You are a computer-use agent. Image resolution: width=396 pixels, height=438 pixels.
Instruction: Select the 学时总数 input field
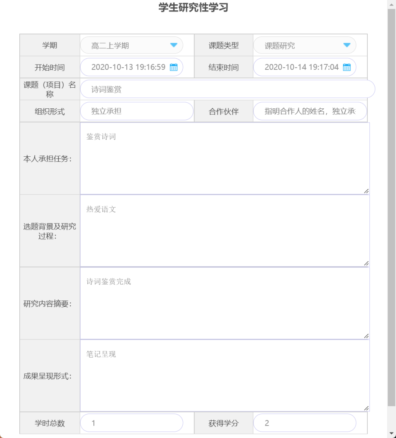(x=131, y=423)
